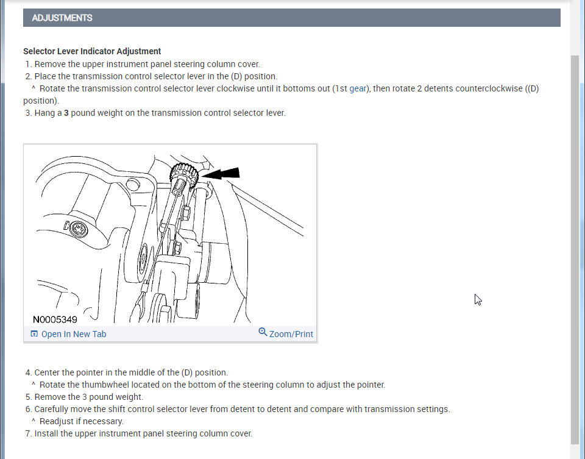Click the vertical scrollbar thumb
Image resolution: width=585 pixels, height=459 pixels.
(575, 250)
